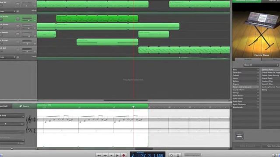Switch to the Piano Roll view

[6, 106]
